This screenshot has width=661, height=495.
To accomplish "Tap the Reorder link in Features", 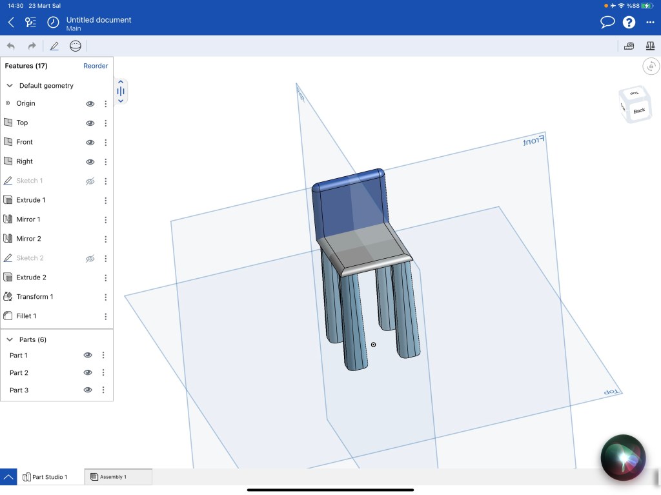I will [96, 66].
